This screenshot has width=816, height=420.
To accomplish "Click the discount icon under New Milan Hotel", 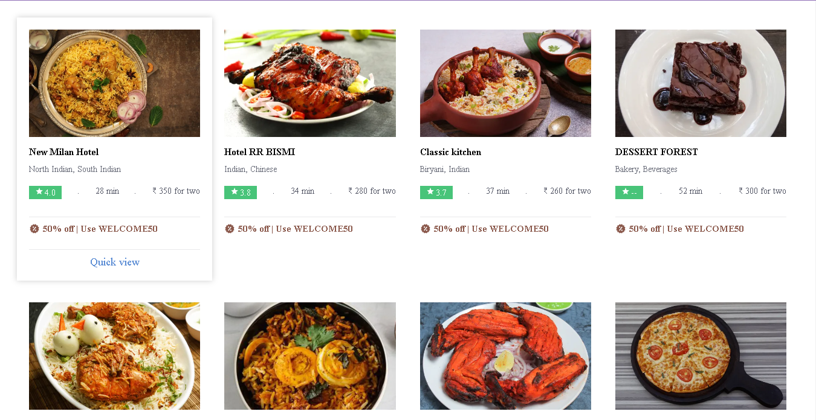I will 34,229.
